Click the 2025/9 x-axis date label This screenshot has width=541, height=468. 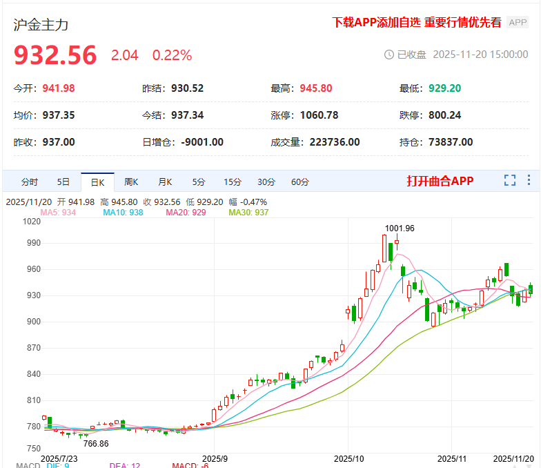(215, 459)
